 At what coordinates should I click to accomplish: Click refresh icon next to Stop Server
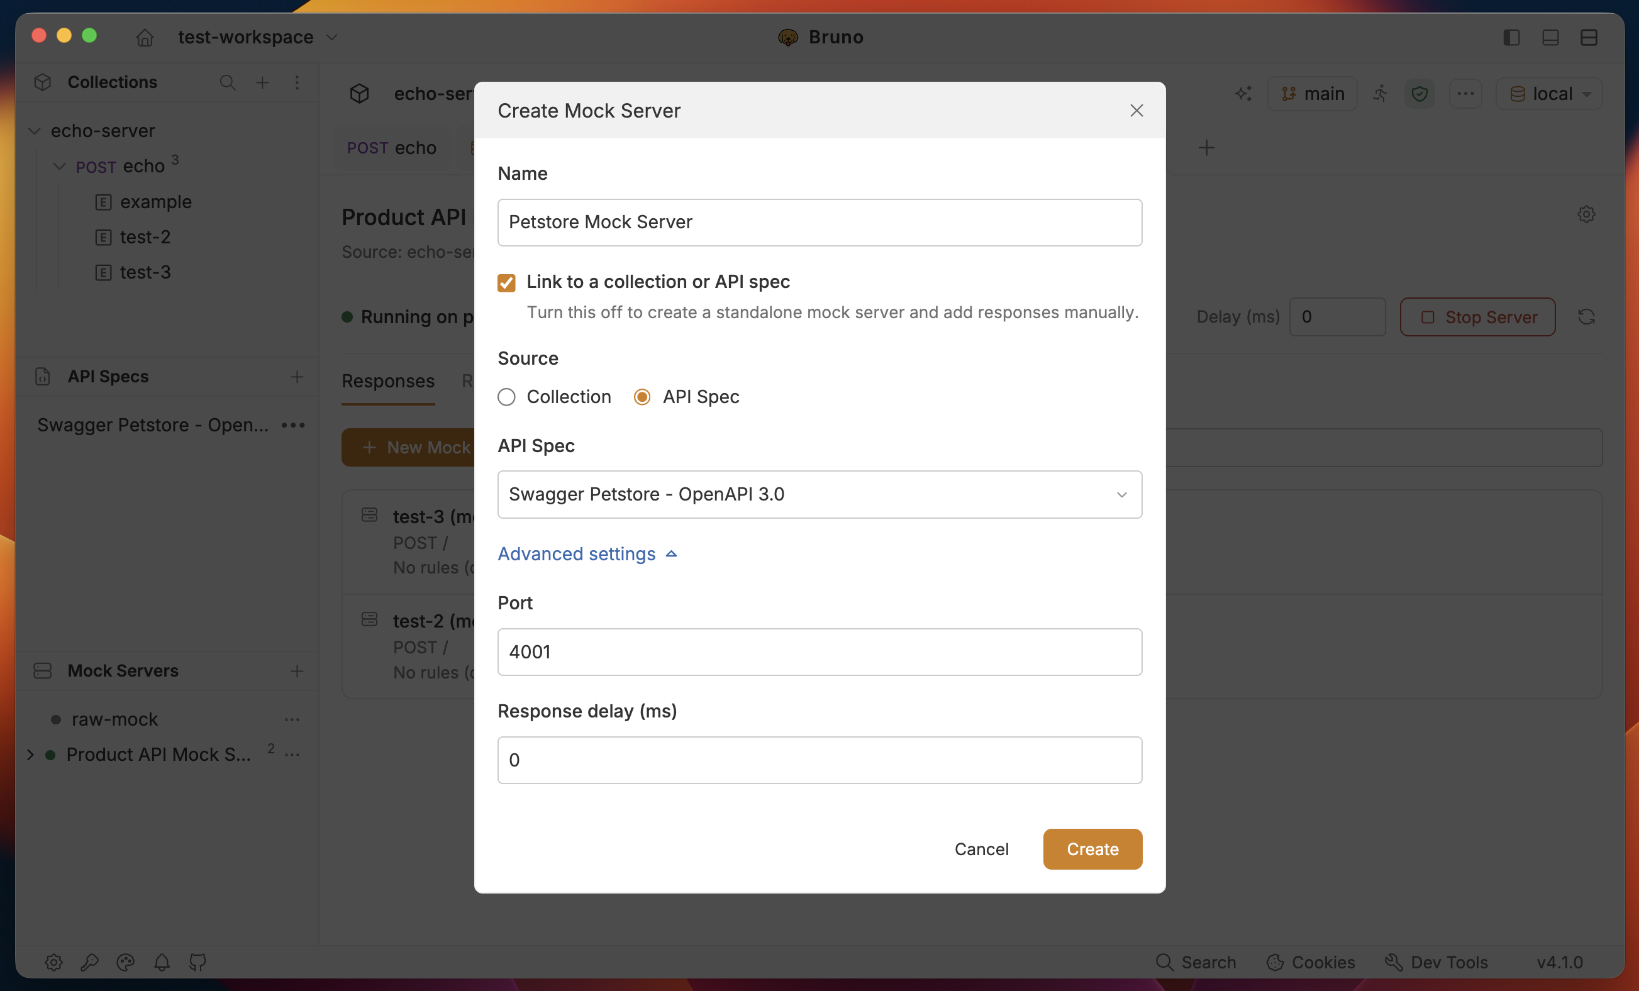click(1586, 316)
